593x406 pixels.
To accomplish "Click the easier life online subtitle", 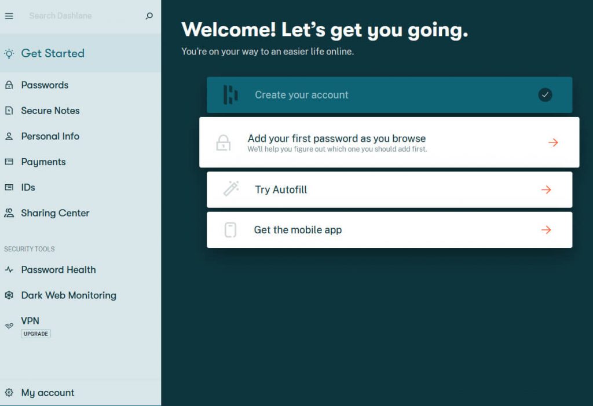I will [268, 52].
